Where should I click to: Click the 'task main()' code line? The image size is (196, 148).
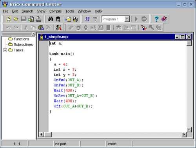[62, 54]
